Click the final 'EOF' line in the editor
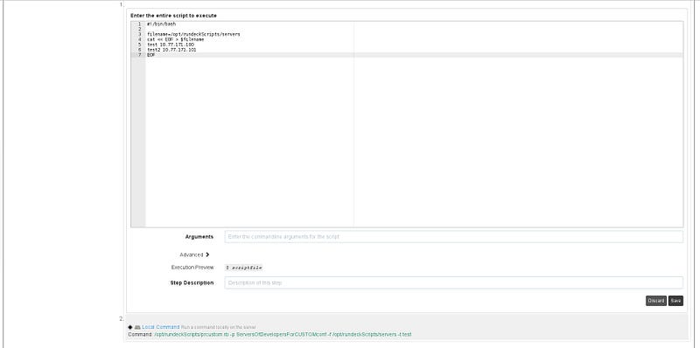700x348 pixels. coord(150,55)
